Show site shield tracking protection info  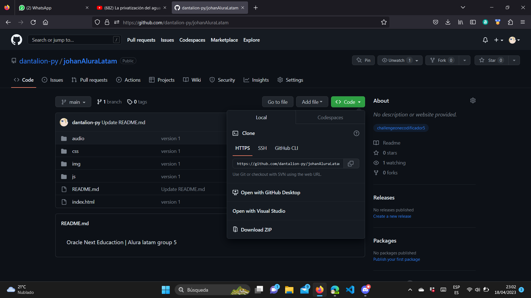[97, 22]
